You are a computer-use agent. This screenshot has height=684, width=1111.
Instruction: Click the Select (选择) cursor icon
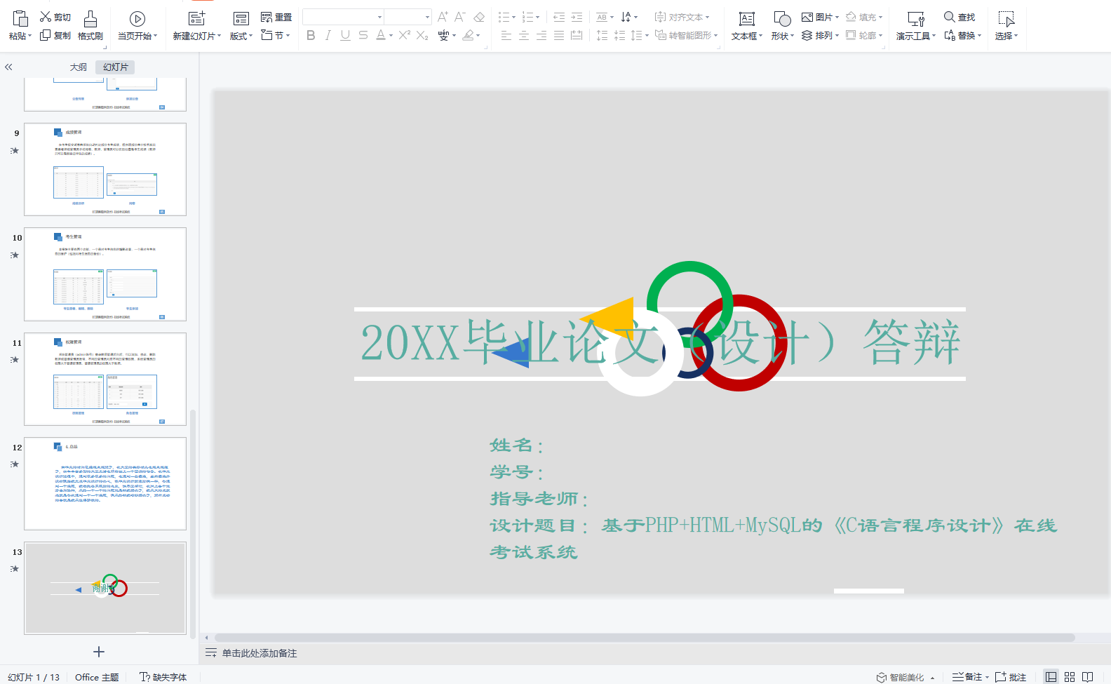[x=1006, y=19]
